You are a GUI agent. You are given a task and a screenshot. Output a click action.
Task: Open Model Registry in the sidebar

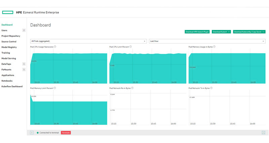(x=9, y=47)
